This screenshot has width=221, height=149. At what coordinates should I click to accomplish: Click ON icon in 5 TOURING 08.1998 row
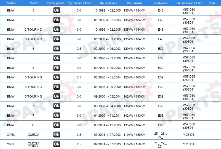tap(57, 87)
